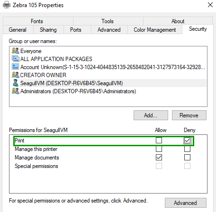Uncheck Deny for Print permission
This screenshot has height=212, width=216.
point(187,140)
